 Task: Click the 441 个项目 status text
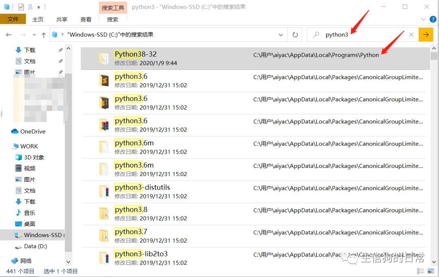click(20, 271)
